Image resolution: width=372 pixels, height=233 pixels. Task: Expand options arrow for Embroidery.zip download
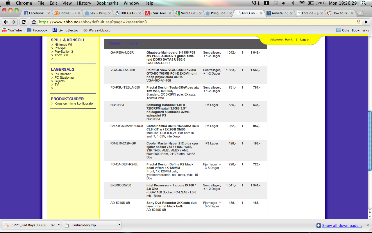tap(119, 225)
